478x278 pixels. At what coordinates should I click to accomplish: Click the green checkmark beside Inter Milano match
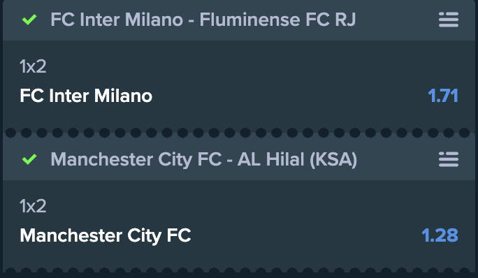(x=29, y=20)
